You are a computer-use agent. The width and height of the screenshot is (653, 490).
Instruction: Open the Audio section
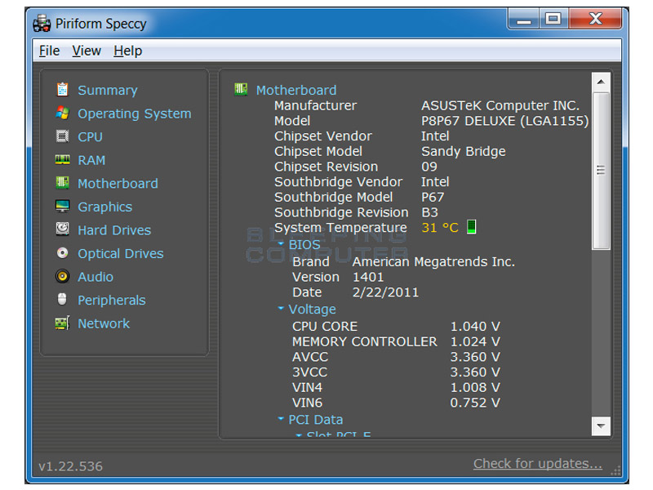96,277
